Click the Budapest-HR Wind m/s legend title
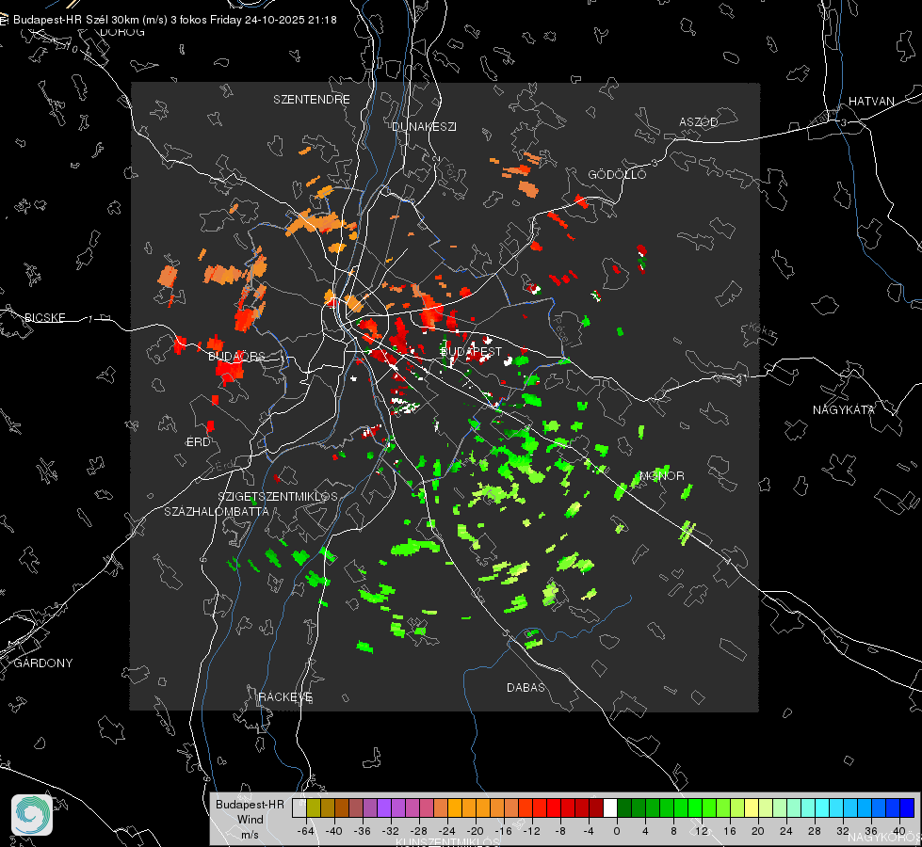Screen dimensions: 922x847 pos(250,820)
